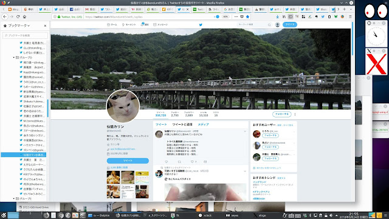The image size is (389, 219).
Task: Follow the second suggested user
Action: tap(270, 147)
